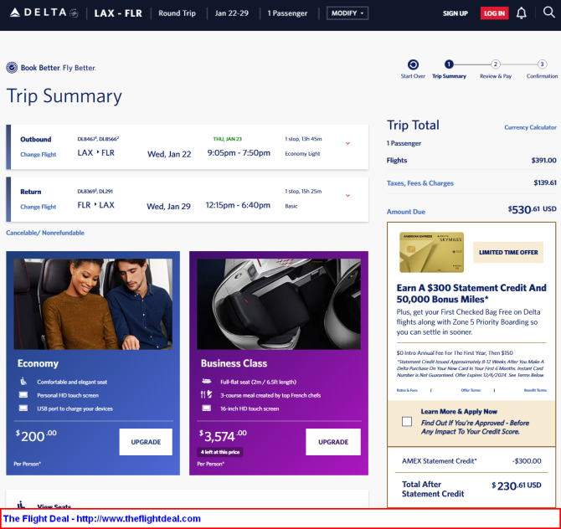Screen dimensions: 561x529
Task: Click the full-flat seat icon
Action: pos(207,382)
